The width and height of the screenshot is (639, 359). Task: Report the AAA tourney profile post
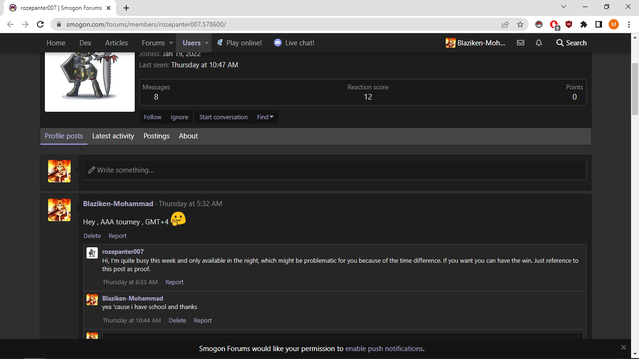[117, 236]
